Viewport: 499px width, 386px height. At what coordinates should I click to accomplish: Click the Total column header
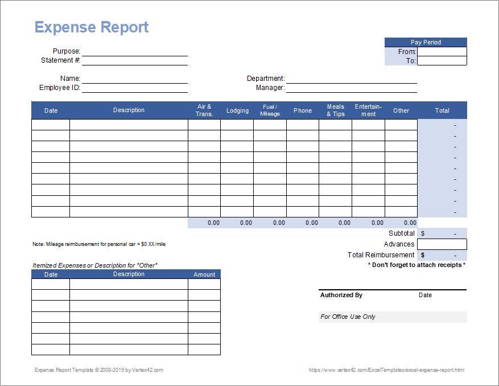coord(442,110)
